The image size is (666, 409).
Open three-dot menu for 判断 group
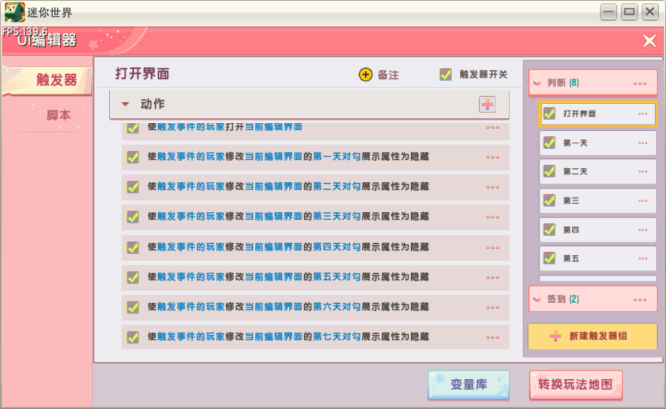point(640,83)
